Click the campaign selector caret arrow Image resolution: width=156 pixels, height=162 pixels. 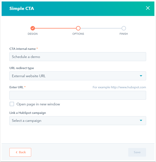(x=141, y=121)
